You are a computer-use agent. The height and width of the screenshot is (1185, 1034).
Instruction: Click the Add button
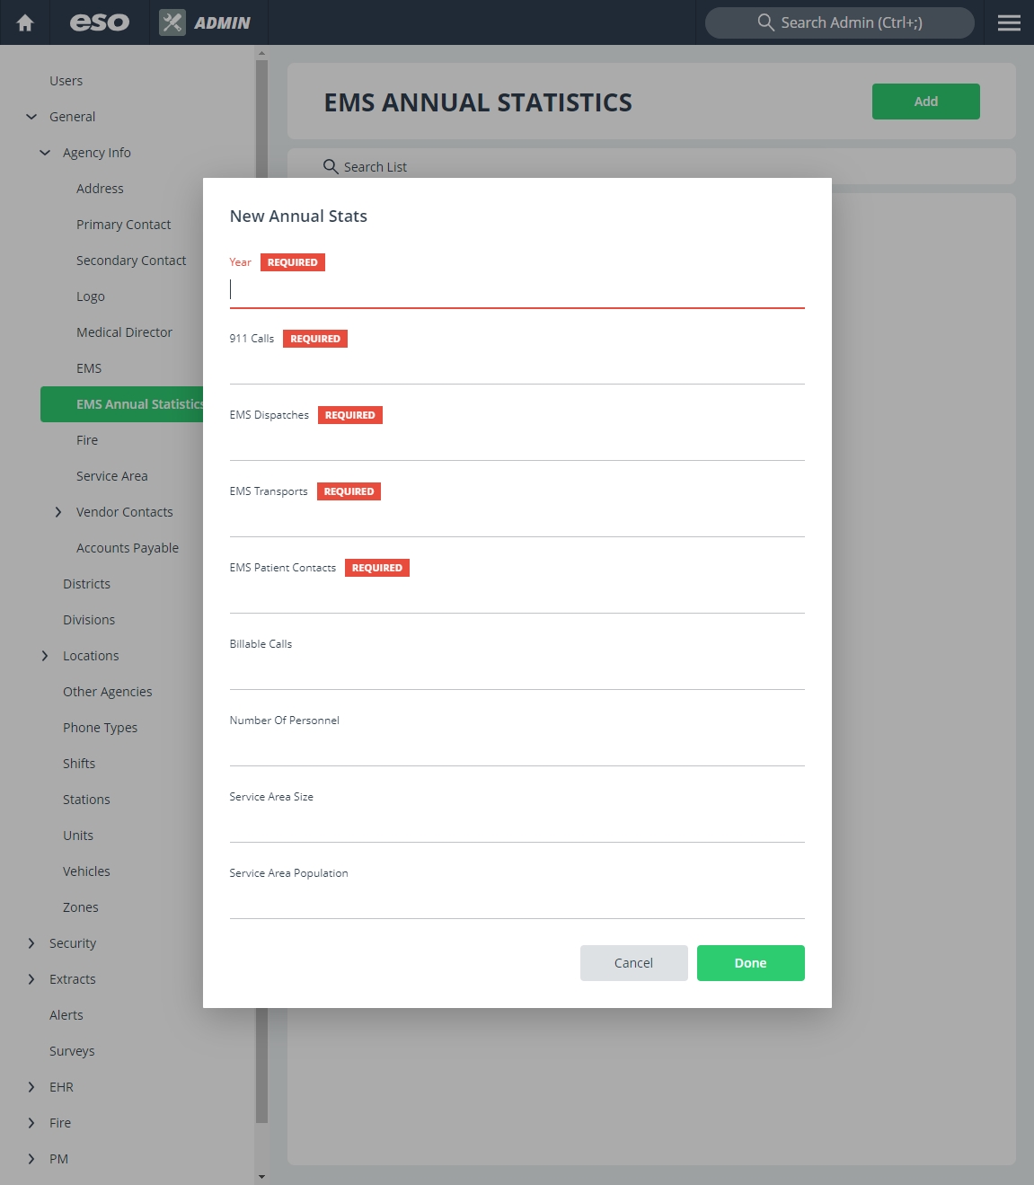[x=926, y=102]
